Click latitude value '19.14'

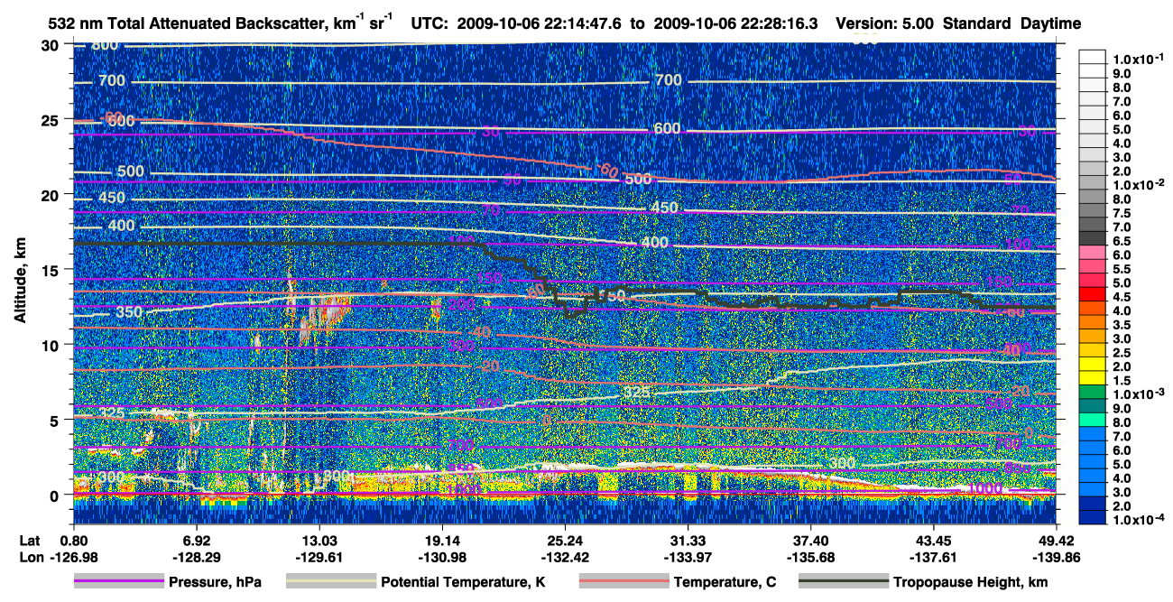(x=441, y=540)
